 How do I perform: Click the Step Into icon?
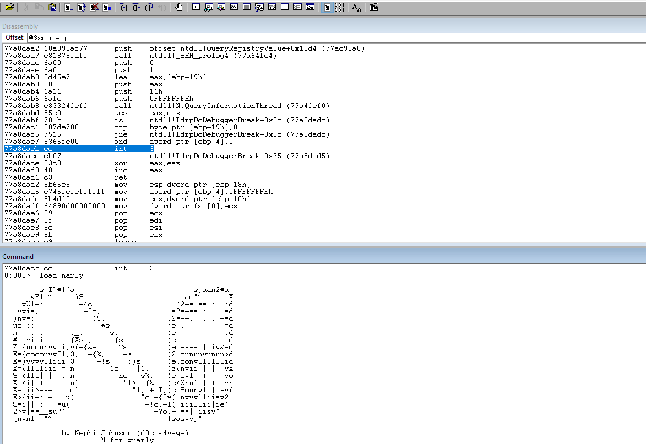[124, 7]
